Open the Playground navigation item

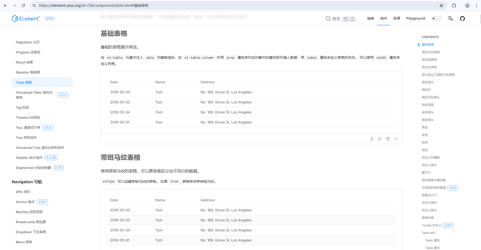(x=415, y=18)
